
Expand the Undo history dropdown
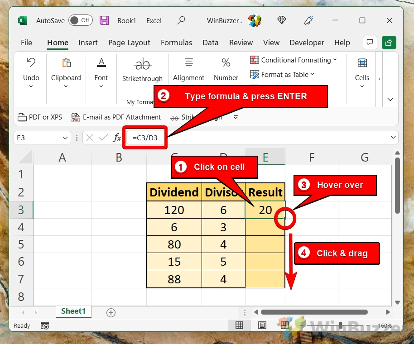31,86
